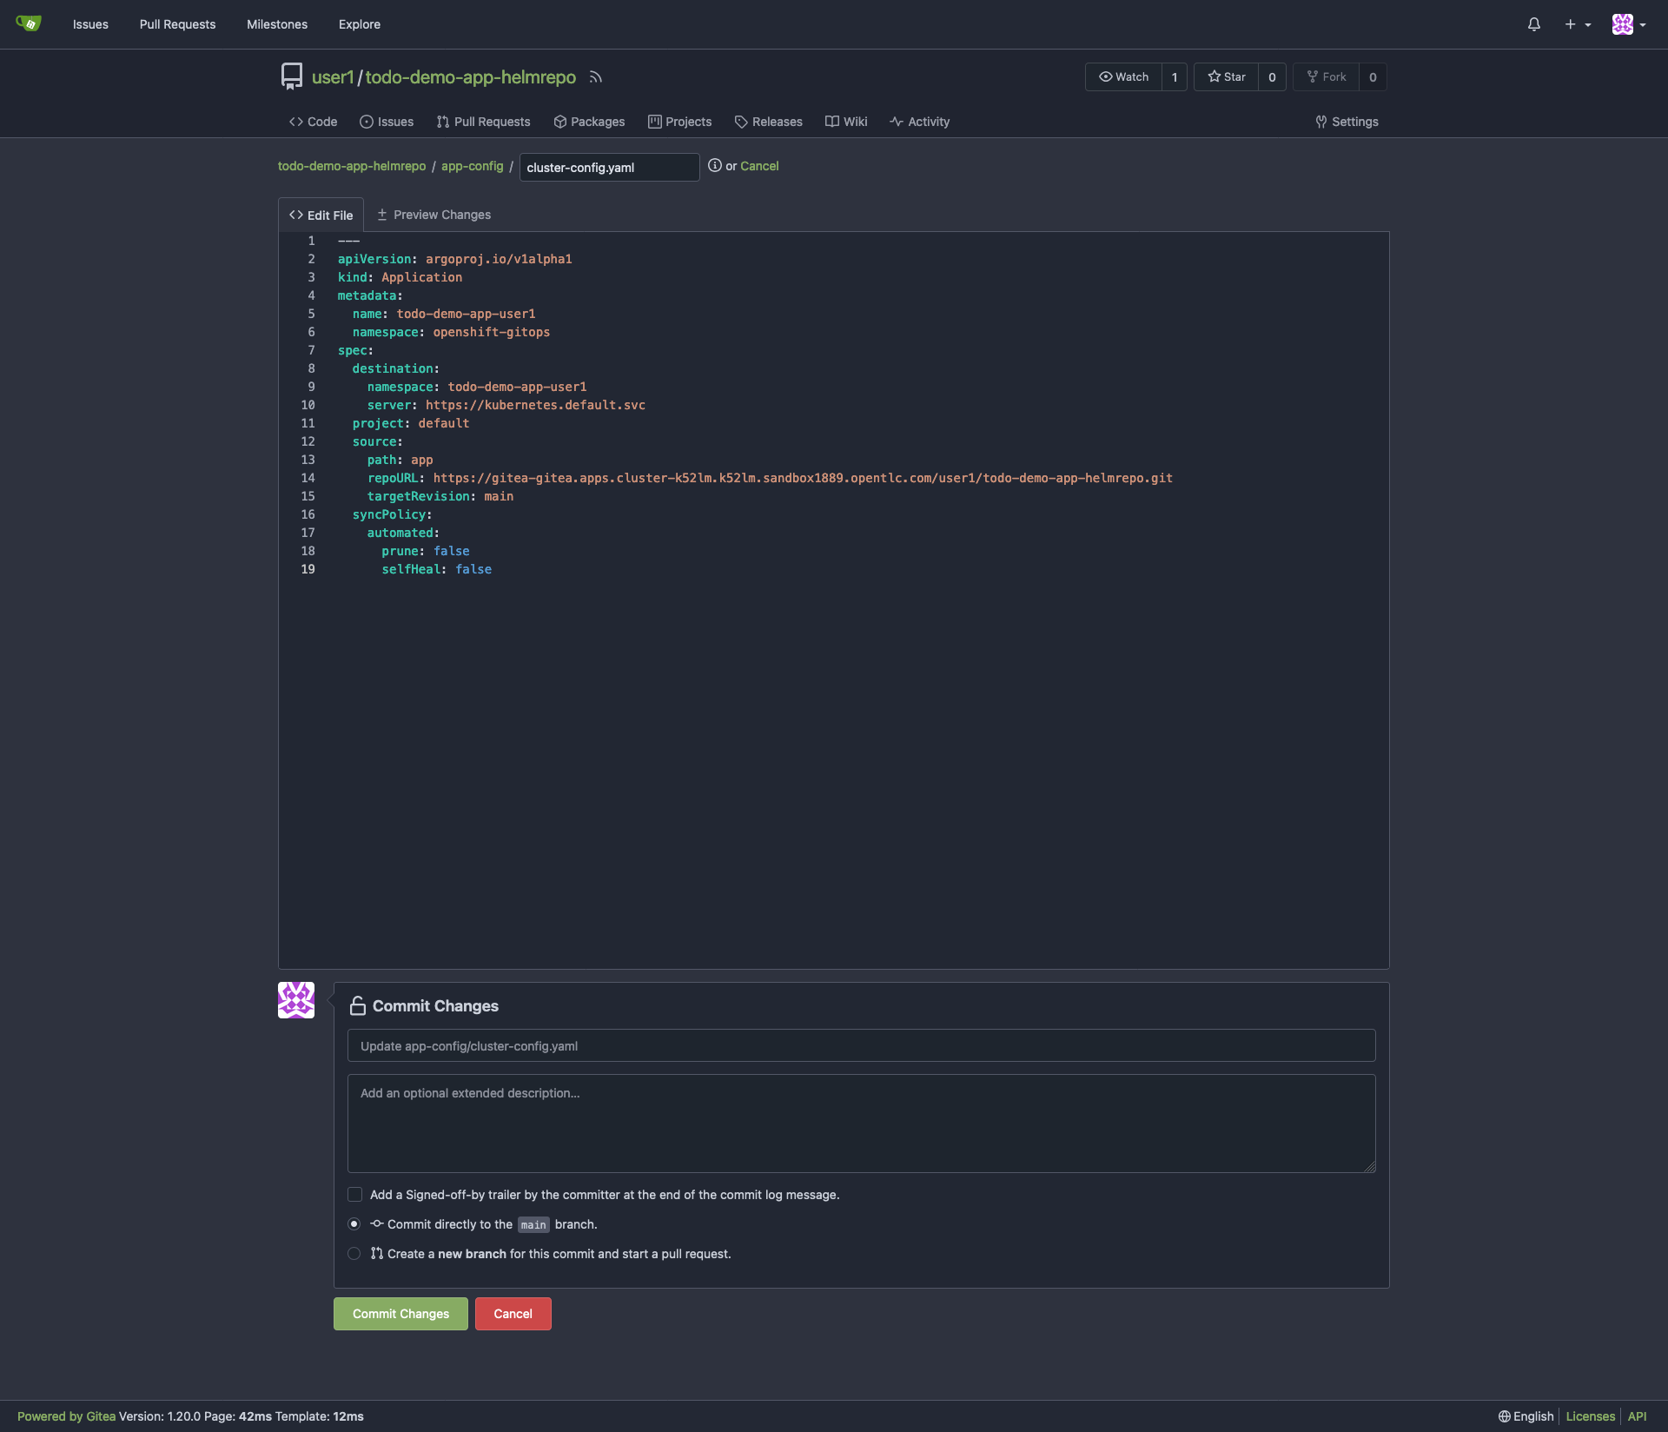
Task: Open the user avatar menu
Action: tap(1629, 24)
